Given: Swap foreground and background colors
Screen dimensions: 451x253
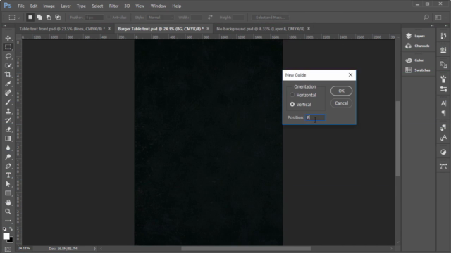Looking at the screenshot, I should pos(11,229).
